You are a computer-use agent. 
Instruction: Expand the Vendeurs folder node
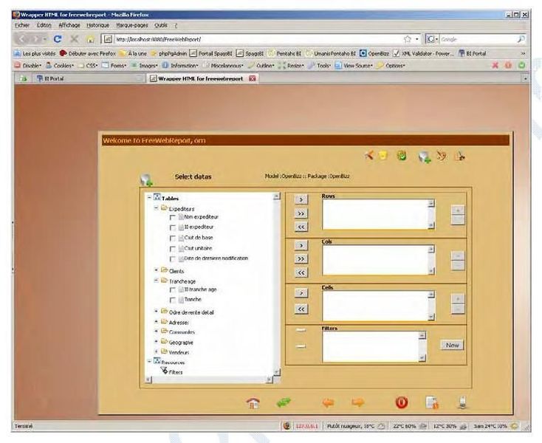(156, 352)
